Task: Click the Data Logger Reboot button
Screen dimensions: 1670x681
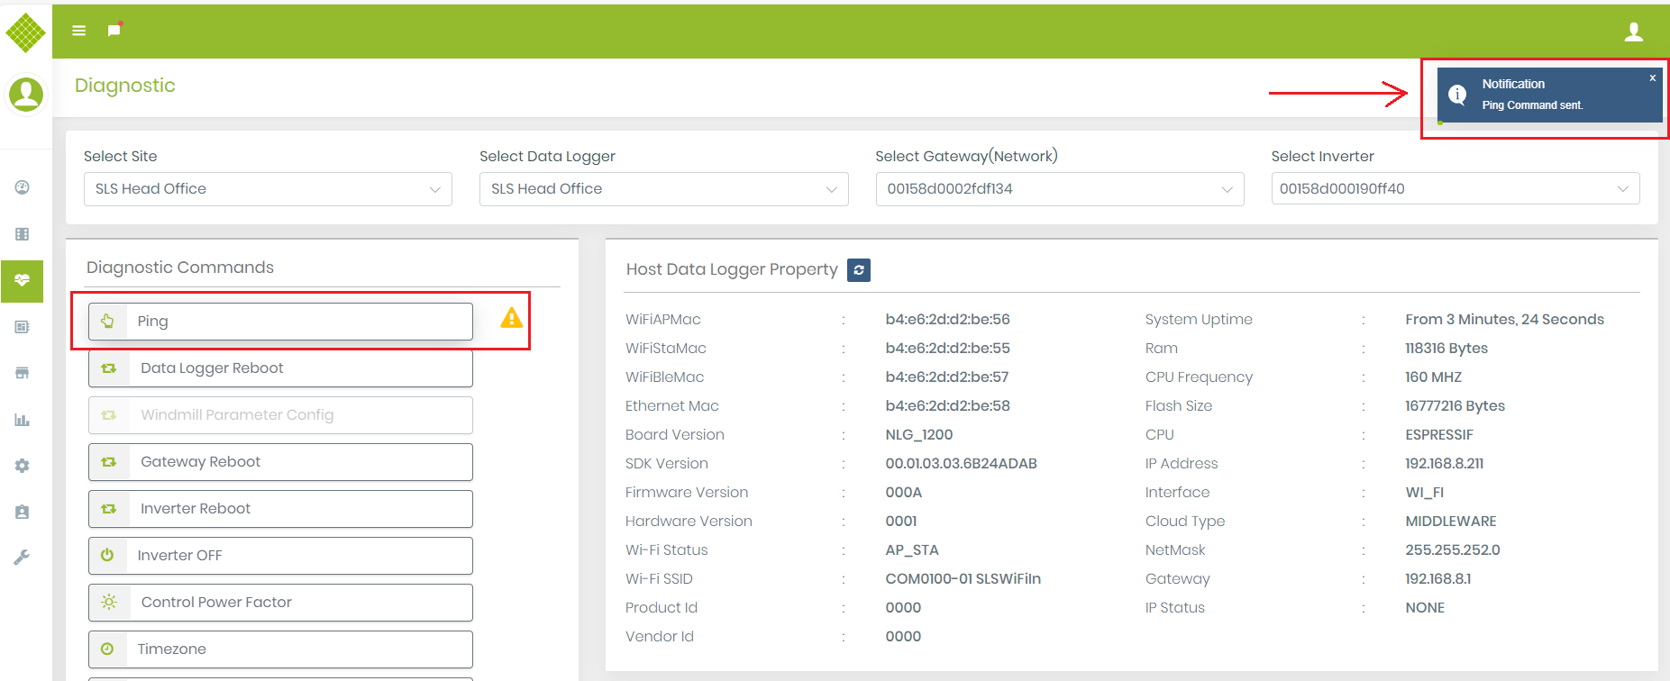Action: [280, 368]
